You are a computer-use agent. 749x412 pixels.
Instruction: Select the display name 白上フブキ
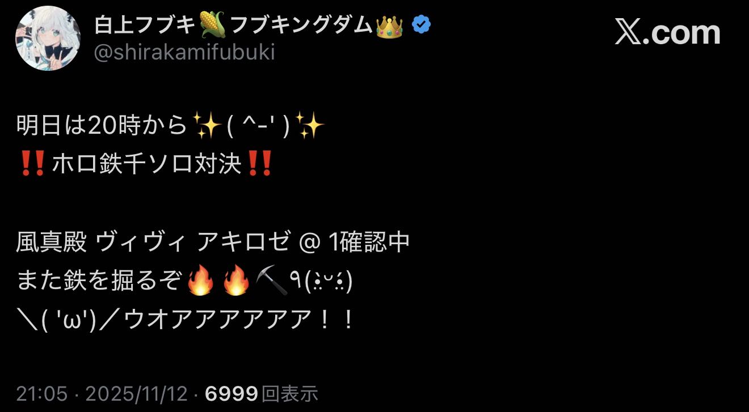[x=145, y=25]
